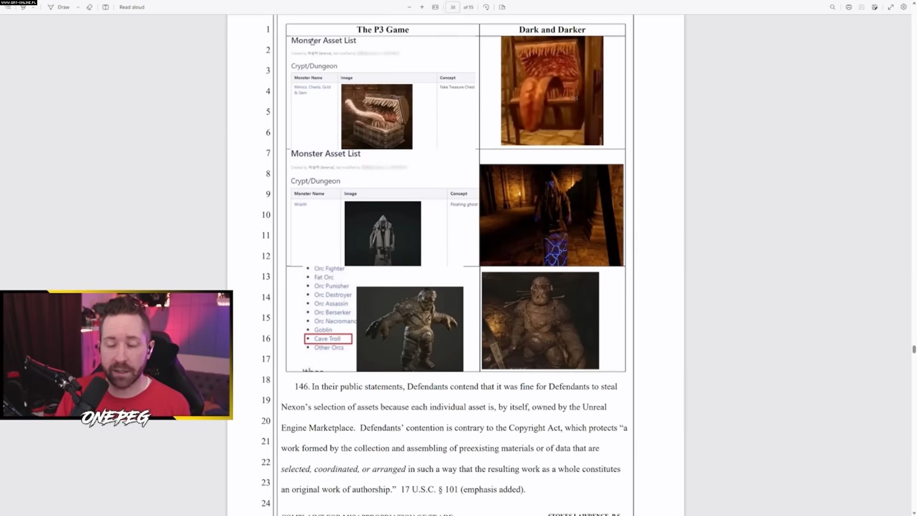Rotate the PDF page
The image size is (917, 516).
pos(486,7)
